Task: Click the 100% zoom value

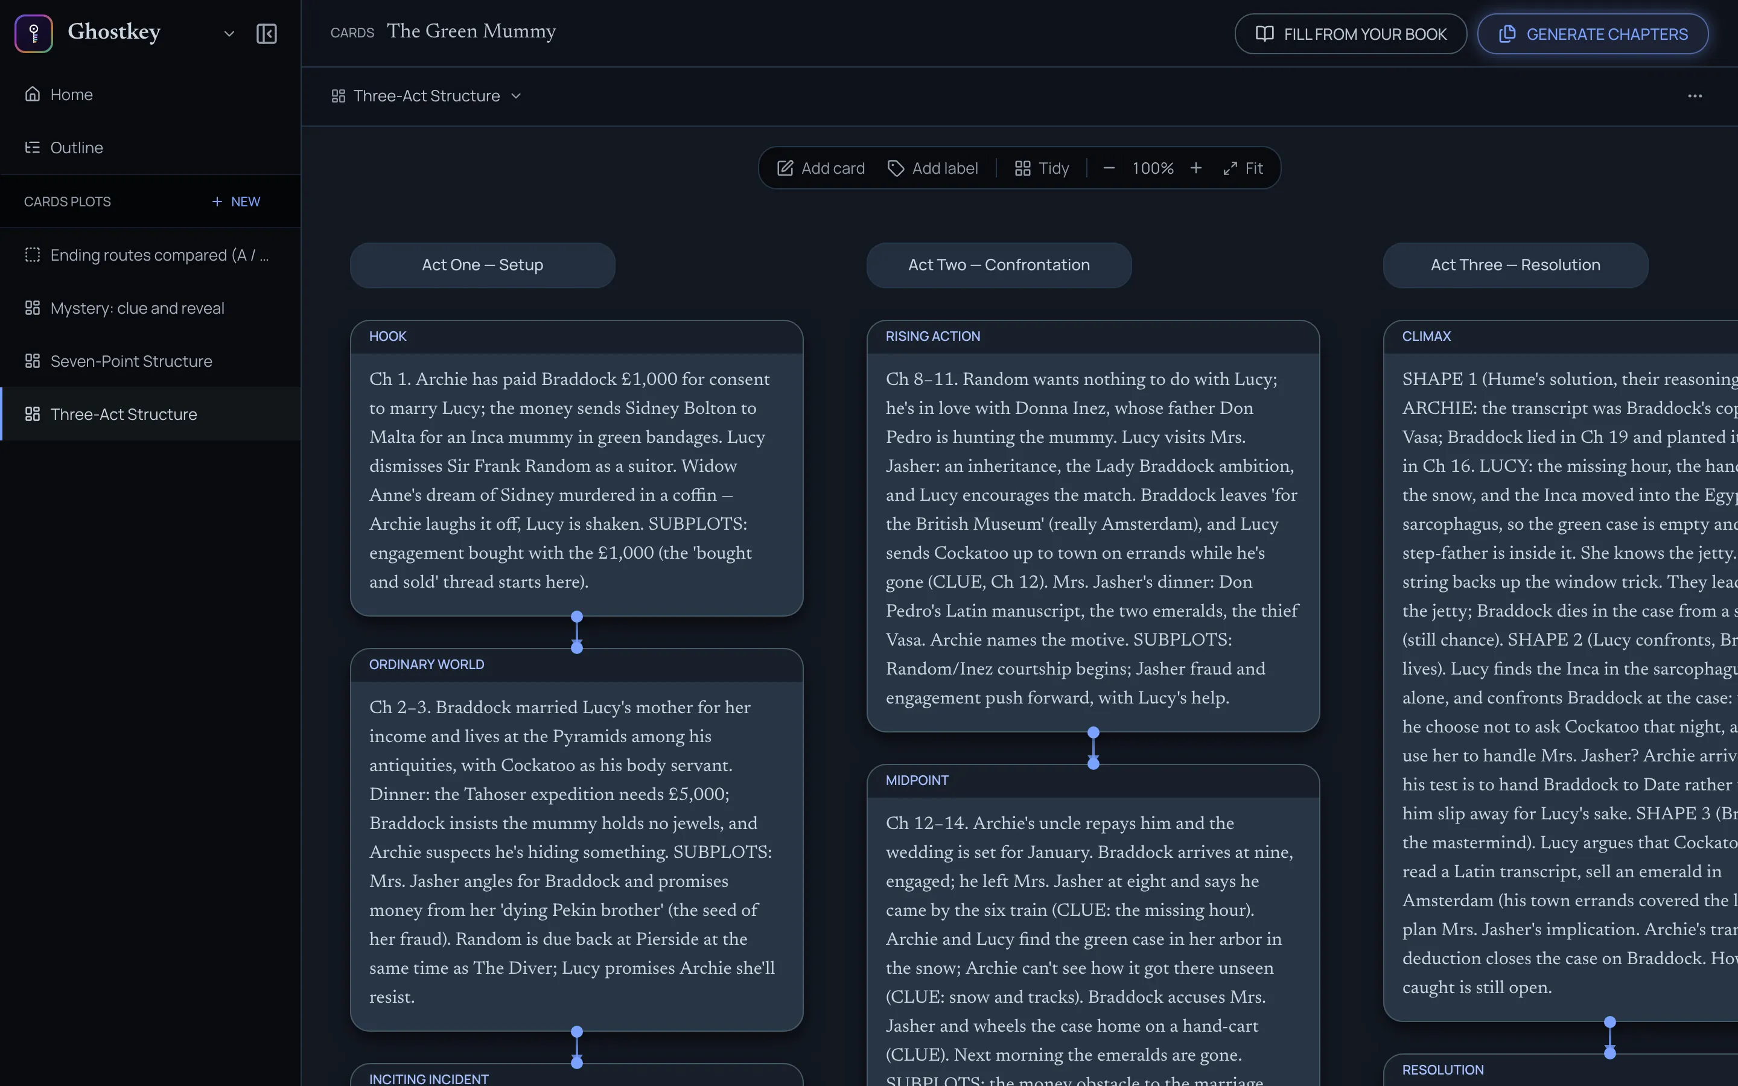Action: click(x=1153, y=168)
